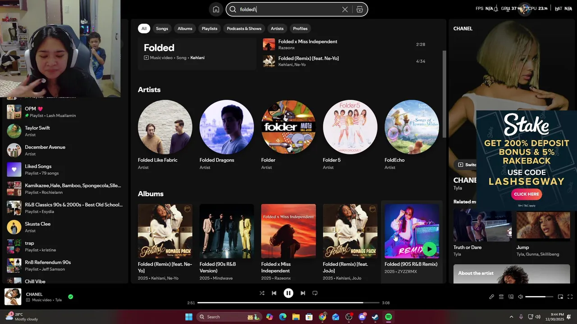The width and height of the screenshot is (577, 324).
Task: Open the play queue icon
Action: [501, 297]
